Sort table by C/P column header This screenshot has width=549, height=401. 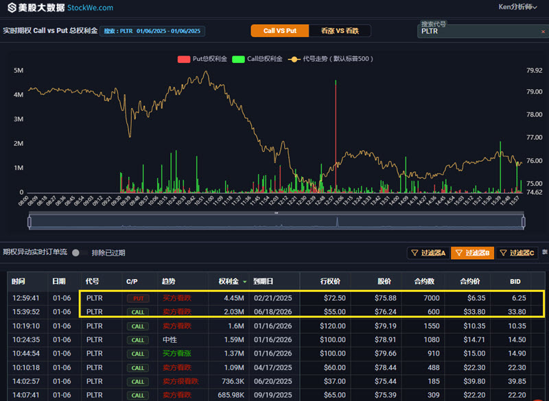(132, 282)
